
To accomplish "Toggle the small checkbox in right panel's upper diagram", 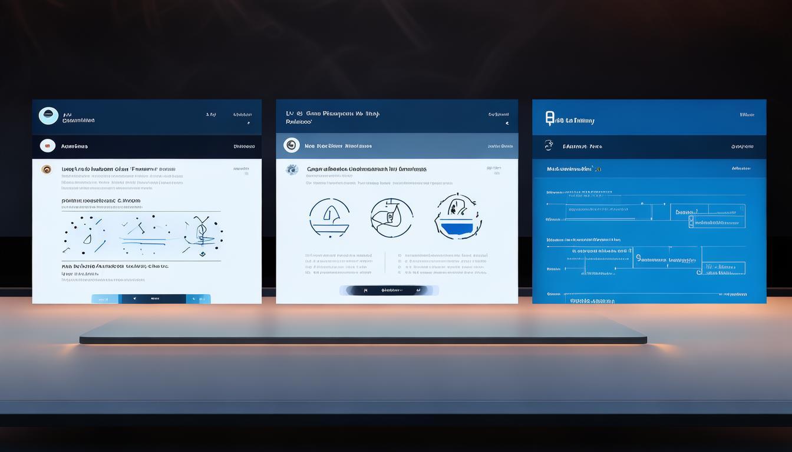I will click(691, 222).
